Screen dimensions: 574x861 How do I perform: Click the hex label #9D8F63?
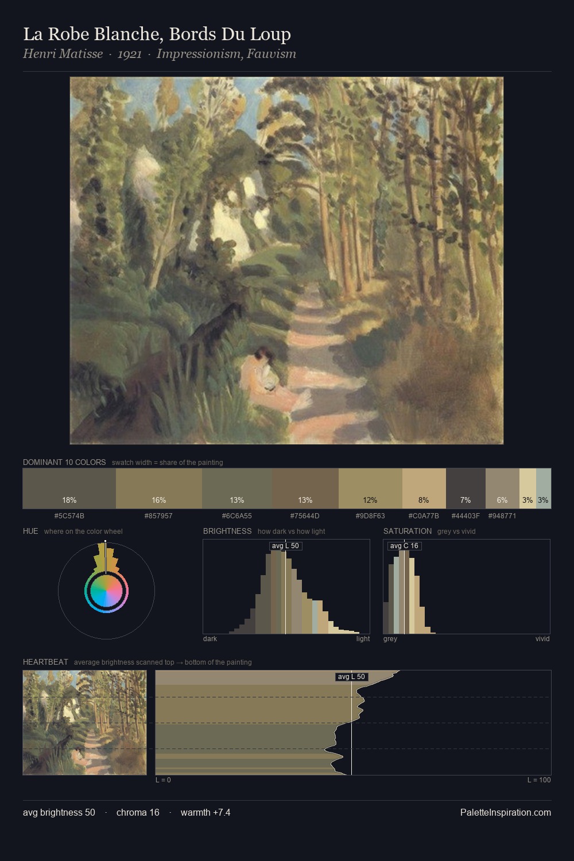pyautogui.click(x=370, y=516)
